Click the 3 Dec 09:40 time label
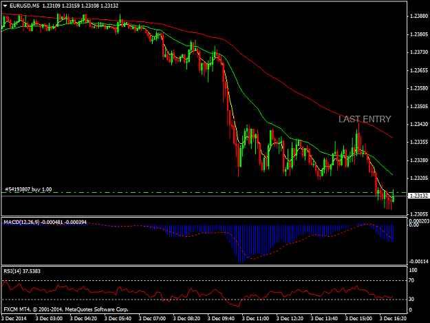The image size is (430, 323). point(221,319)
